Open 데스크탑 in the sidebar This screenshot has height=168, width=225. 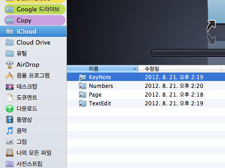(x=33, y=87)
